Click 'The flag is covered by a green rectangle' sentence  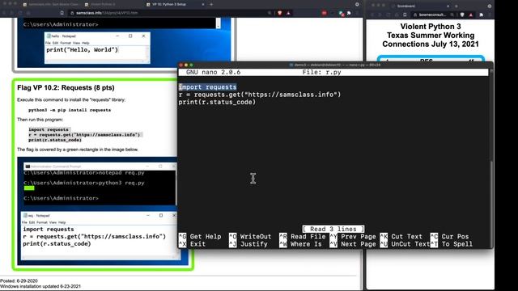78,150
